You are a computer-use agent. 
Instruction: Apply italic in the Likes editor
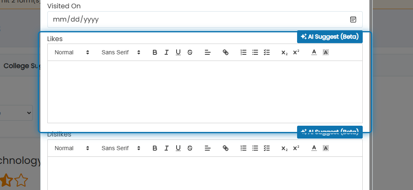167,52
